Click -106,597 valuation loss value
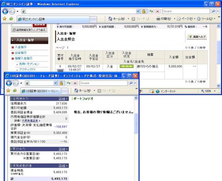The image size is (222, 181). 61,127
